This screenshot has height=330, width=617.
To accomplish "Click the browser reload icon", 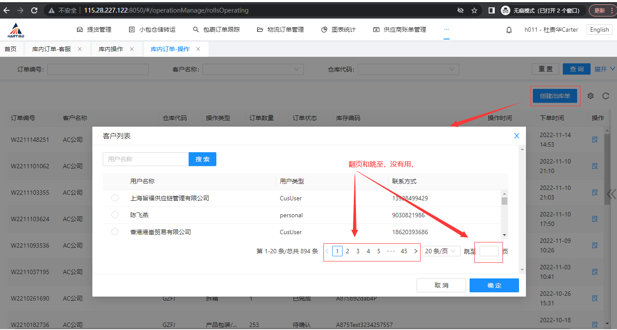I will coord(35,10).
